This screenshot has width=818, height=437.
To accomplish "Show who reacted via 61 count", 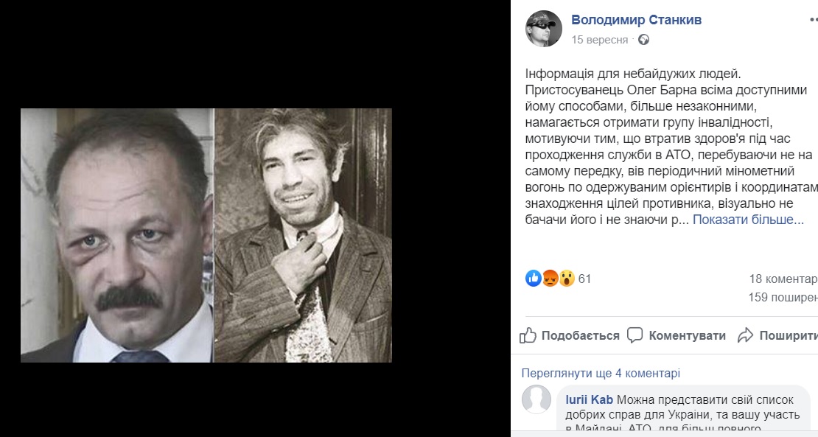I will pyautogui.click(x=585, y=279).
